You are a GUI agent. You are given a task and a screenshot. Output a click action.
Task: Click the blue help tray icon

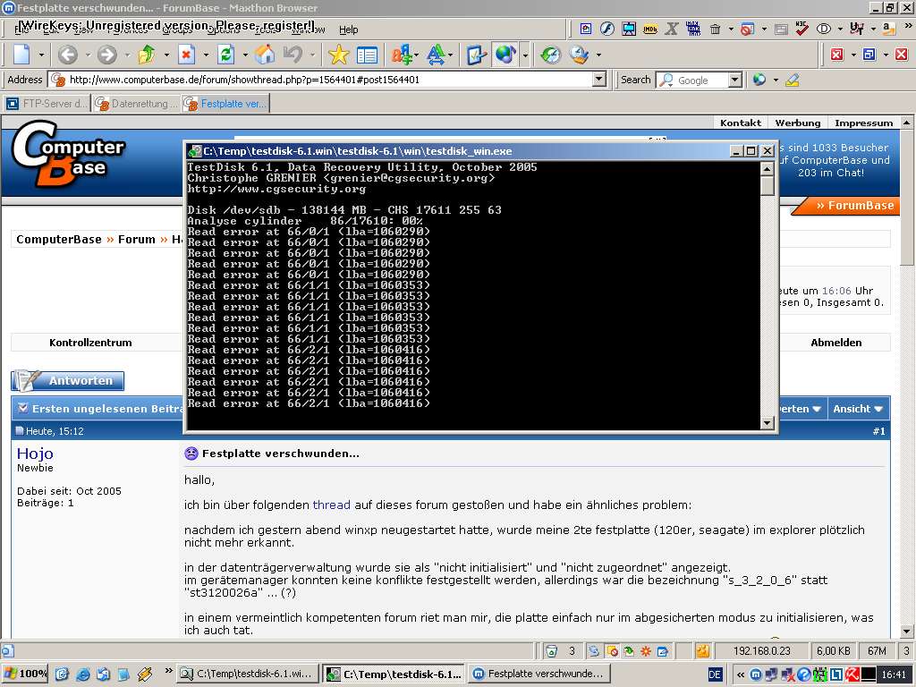[x=804, y=674]
